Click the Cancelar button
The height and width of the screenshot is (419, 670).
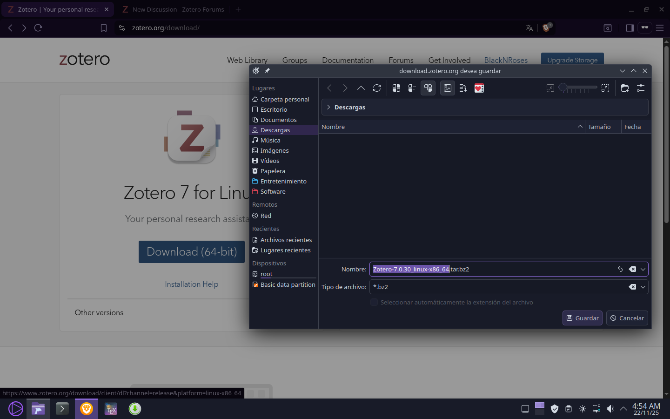coord(627,318)
